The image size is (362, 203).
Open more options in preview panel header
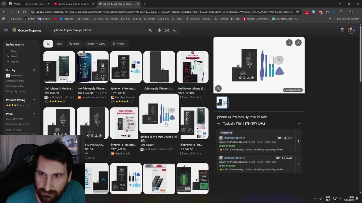point(289,43)
